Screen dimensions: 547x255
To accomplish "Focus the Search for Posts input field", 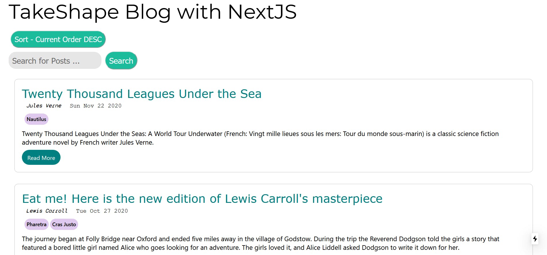I will 55,61.
